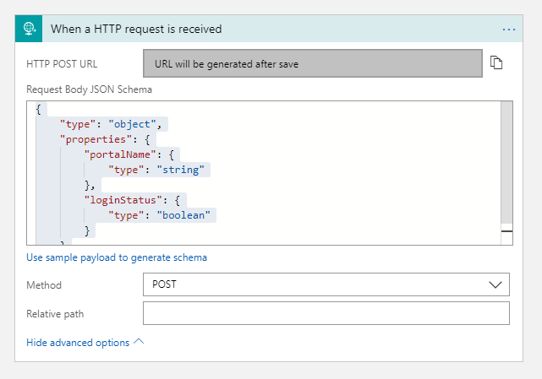
Task: Click the HTTP request trigger globe icon
Action: [x=29, y=29]
